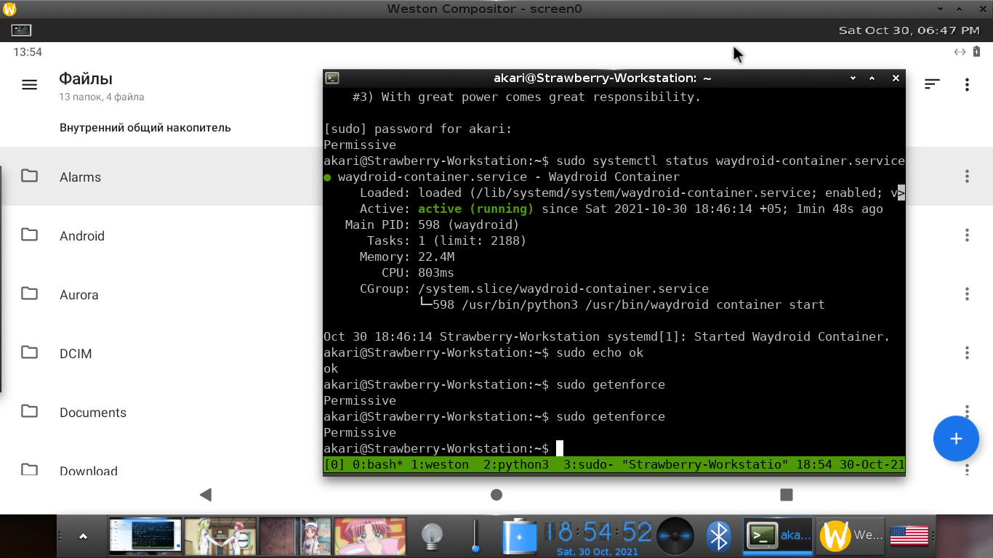Click the lightbulb icon on the taskbar

click(x=433, y=535)
